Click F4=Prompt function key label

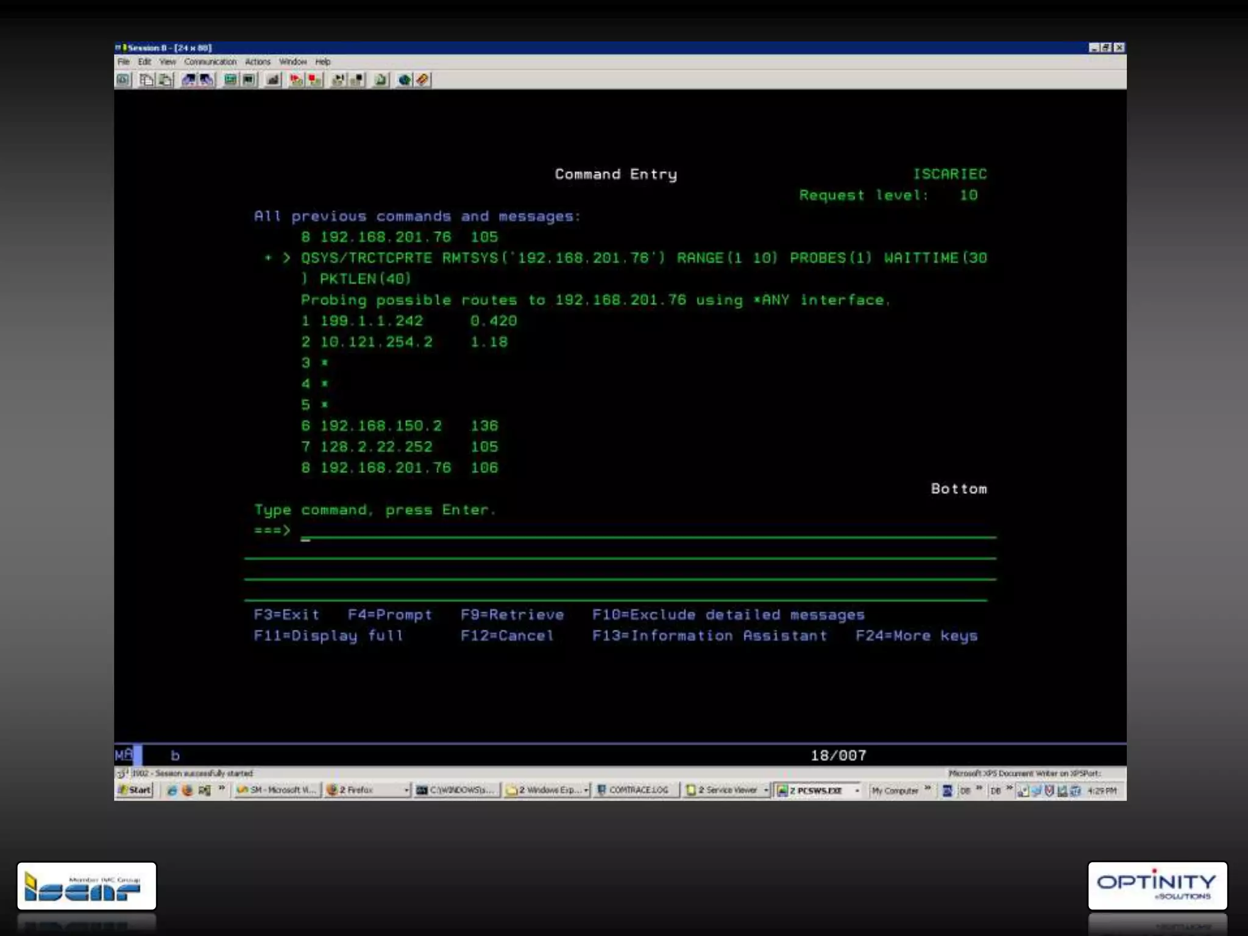click(x=390, y=615)
